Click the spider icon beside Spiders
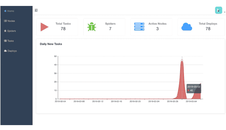Image resolution: width=226 pixels, height=130 pixels. pos(5,31)
